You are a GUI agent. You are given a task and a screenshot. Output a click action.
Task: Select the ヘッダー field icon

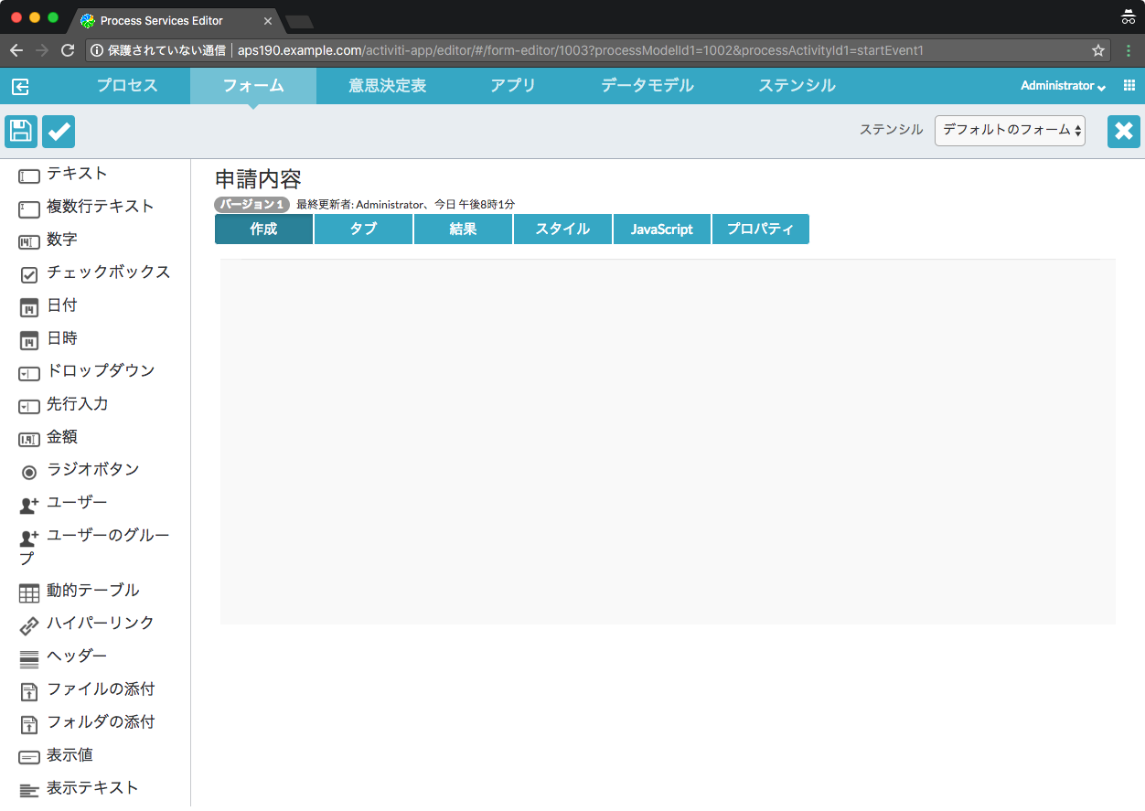tap(29, 659)
